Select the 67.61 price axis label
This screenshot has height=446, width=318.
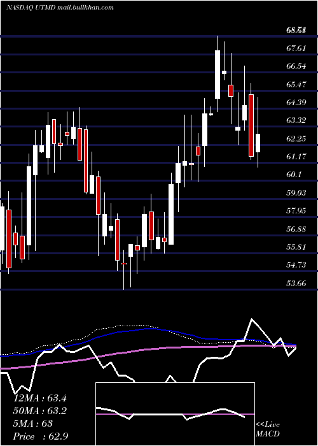296,48
